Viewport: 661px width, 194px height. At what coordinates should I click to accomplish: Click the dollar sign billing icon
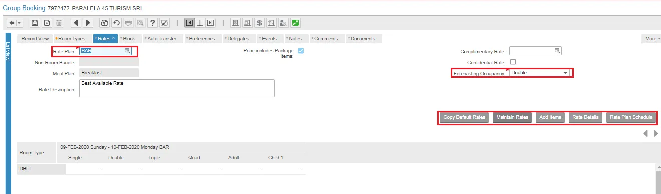(259, 23)
